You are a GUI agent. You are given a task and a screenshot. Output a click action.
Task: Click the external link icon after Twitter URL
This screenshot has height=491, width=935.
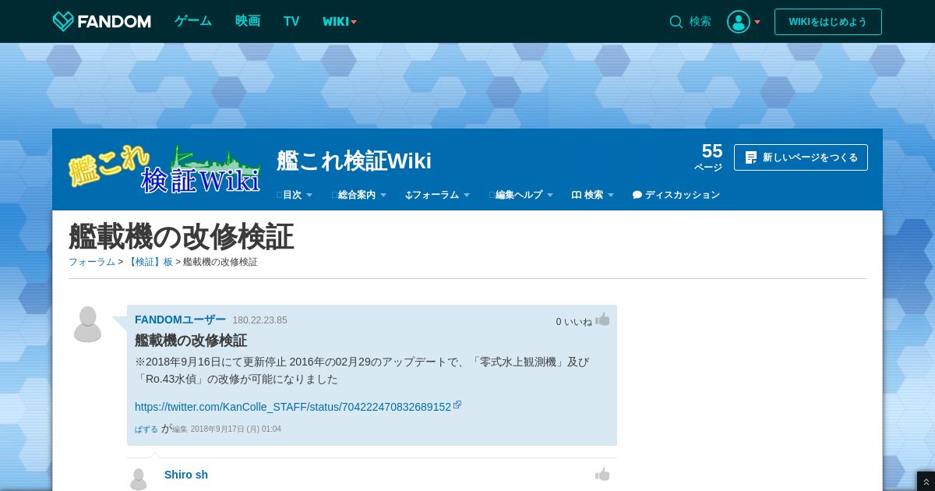pyautogui.click(x=457, y=405)
